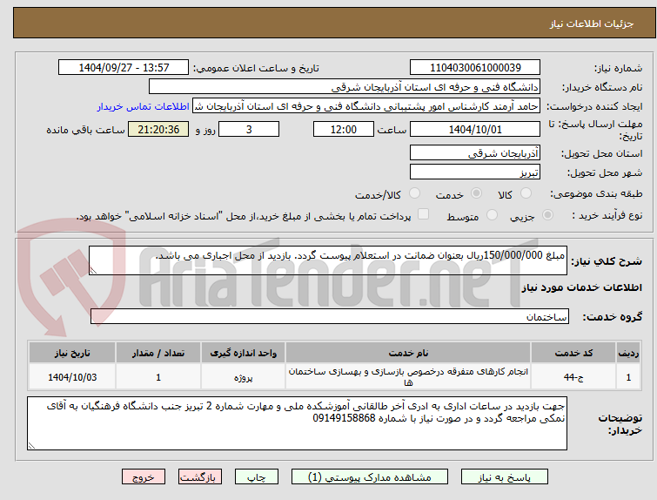Click the واحد اندازه گیری column header
Image resolution: width=657 pixels, height=500 pixels.
coord(244,353)
